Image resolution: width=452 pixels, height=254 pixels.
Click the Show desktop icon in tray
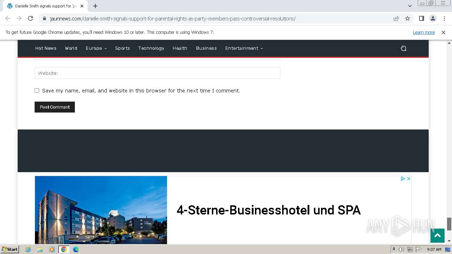click(x=448, y=249)
